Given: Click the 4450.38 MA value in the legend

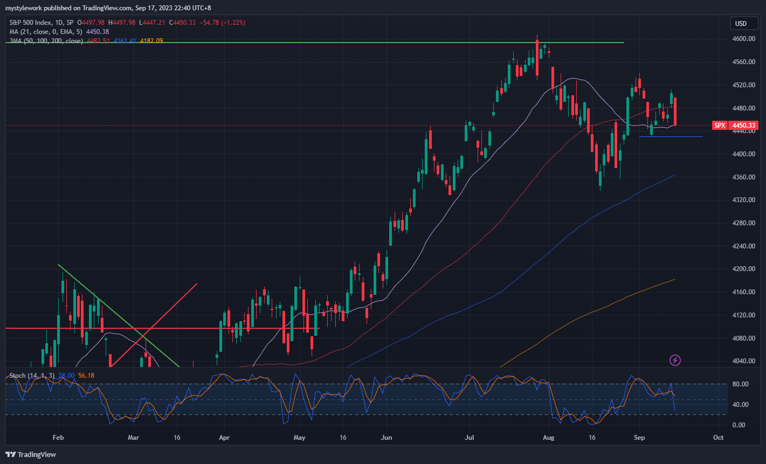Looking at the screenshot, I should point(98,32).
